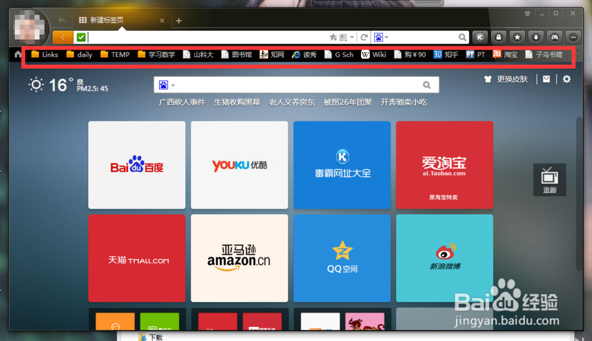The width and height of the screenshot is (592, 341).
Task: Open the Youku 优酷 tile
Action: (239, 165)
